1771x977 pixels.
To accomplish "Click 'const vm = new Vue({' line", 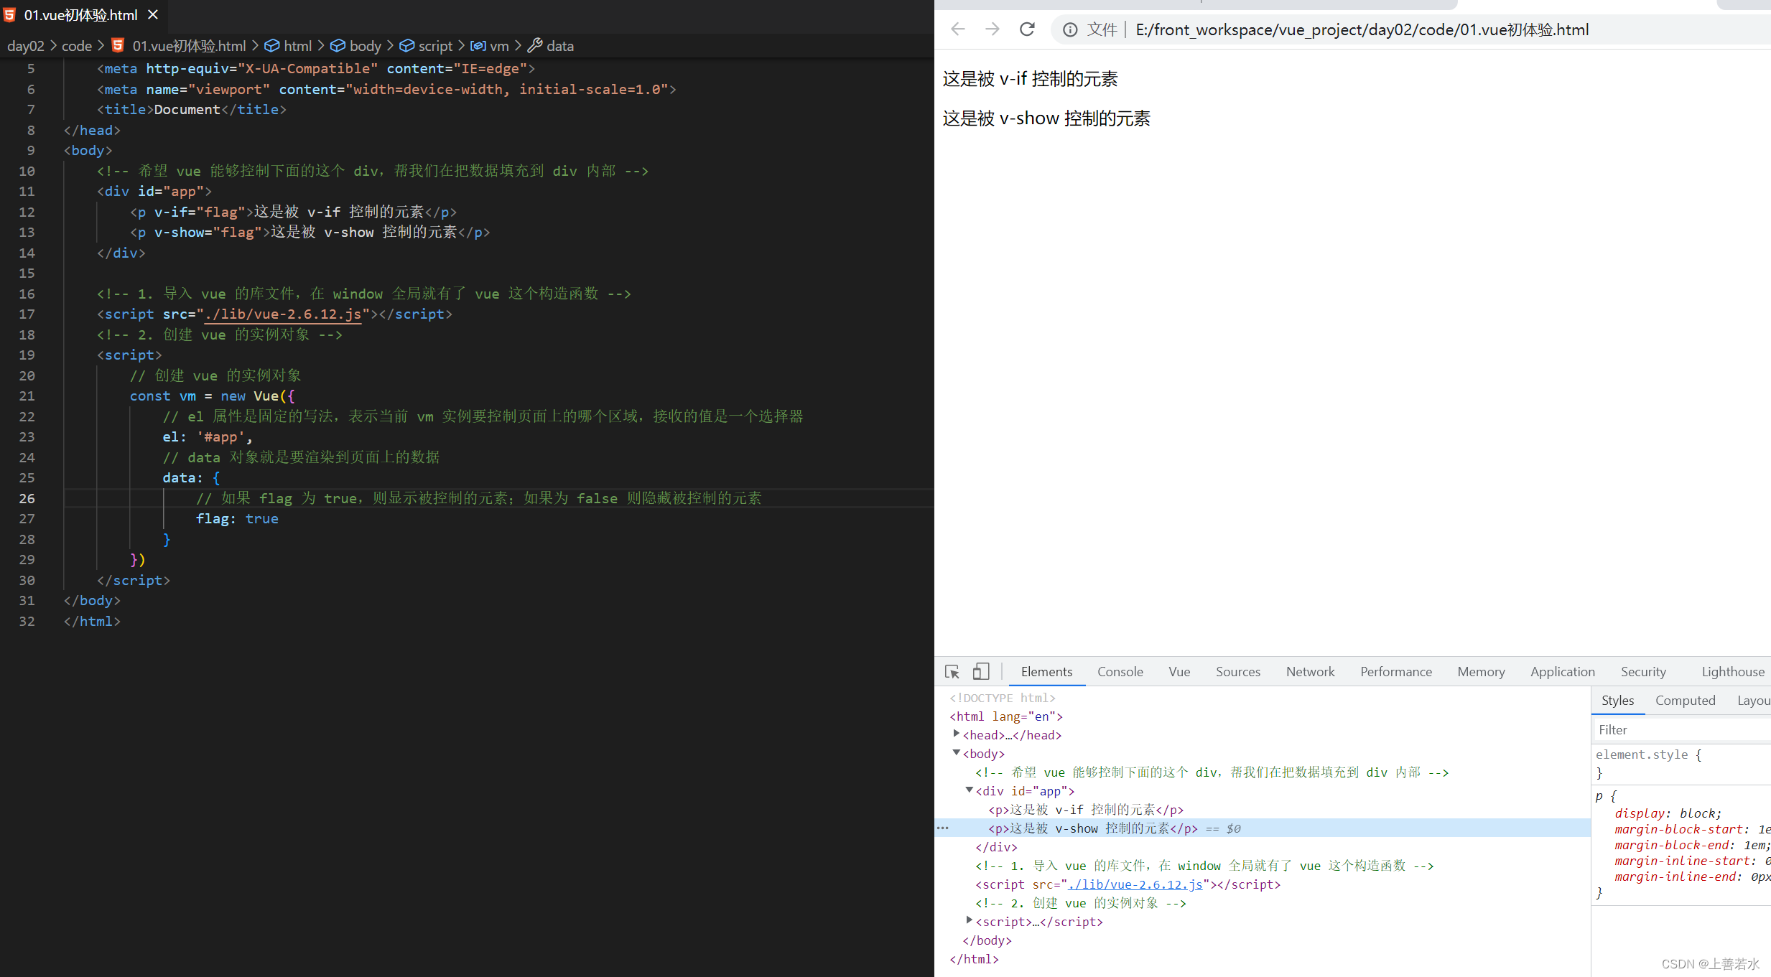I will point(213,396).
